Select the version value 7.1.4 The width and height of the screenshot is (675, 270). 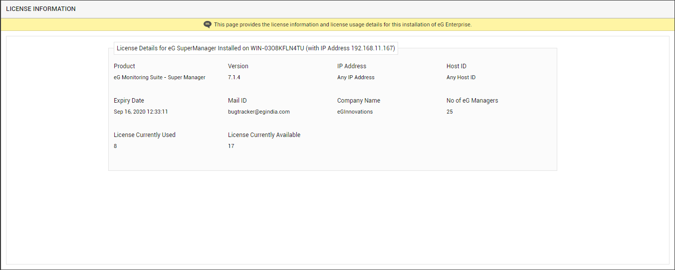click(234, 77)
